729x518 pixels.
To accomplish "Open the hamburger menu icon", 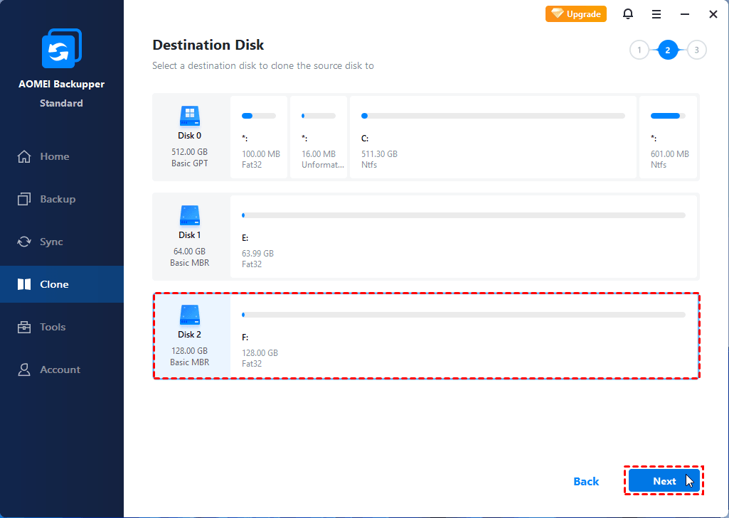I will 656,14.
